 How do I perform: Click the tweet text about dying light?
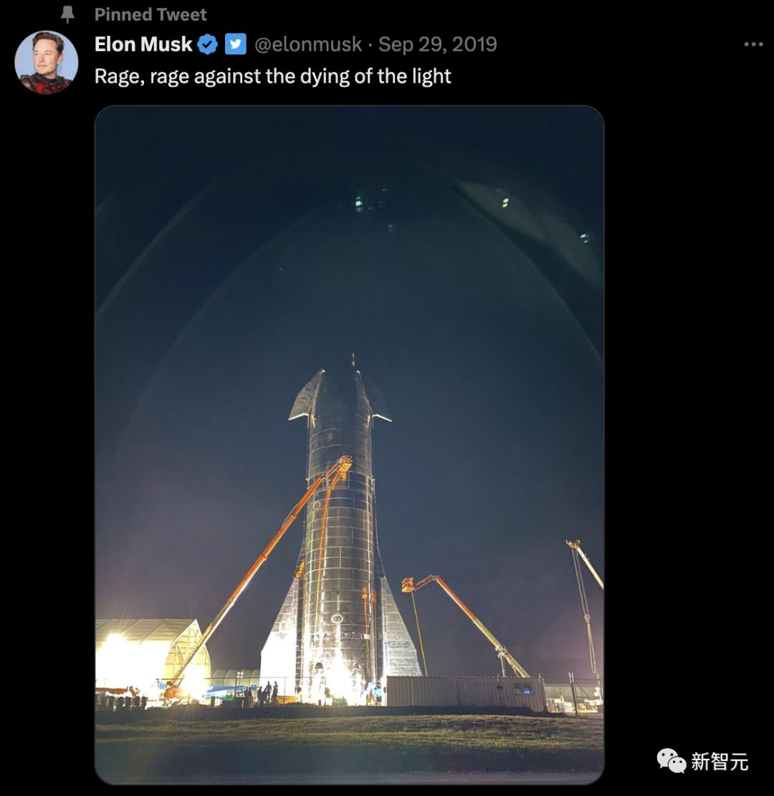[272, 77]
